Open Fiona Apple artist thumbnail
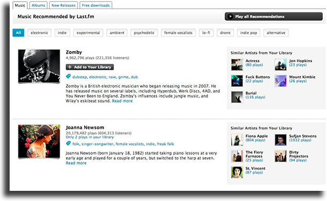The width and height of the screenshot is (327, 201). point(237,140)
